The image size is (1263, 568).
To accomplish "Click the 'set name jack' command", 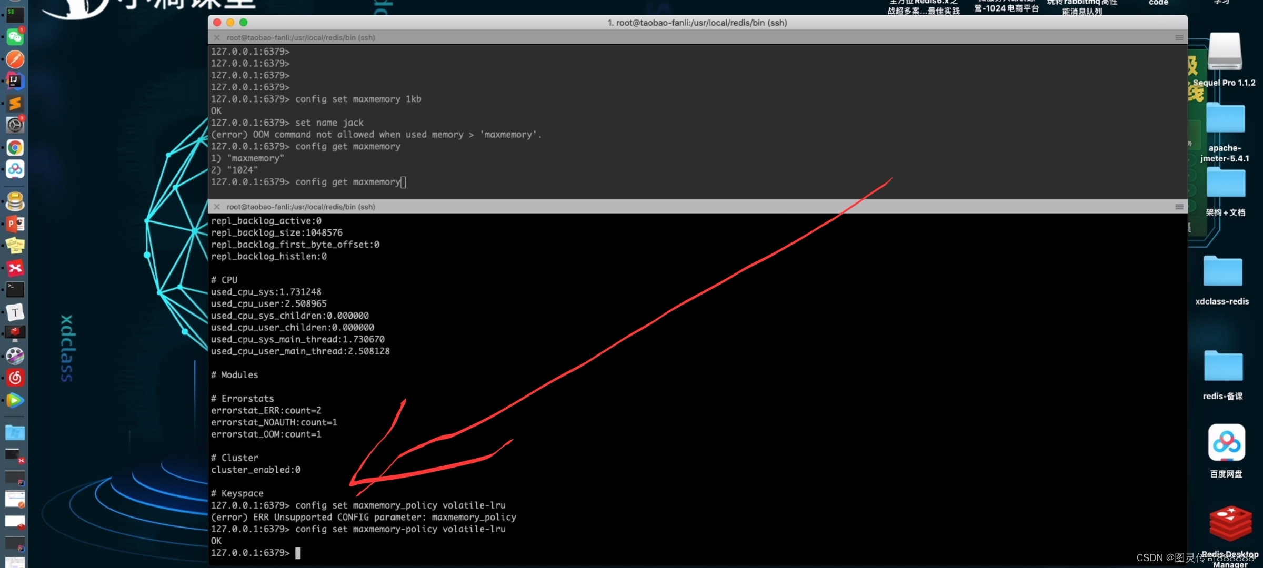I will coord(329,123).
